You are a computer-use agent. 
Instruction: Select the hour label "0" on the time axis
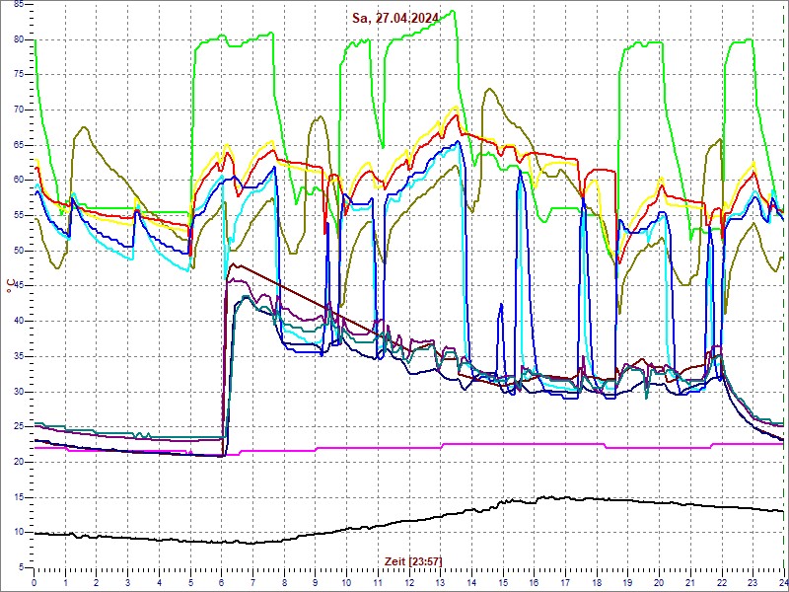[34, 582]
